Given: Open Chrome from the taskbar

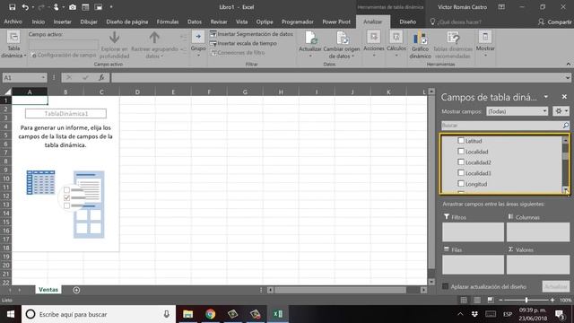Looking at the screenshot, I should [x=210, y=314].
